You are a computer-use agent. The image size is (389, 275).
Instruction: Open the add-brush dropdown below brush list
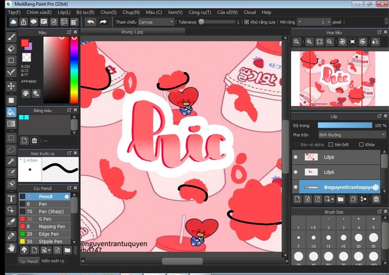pyautogui.click(x=49, y=250)
